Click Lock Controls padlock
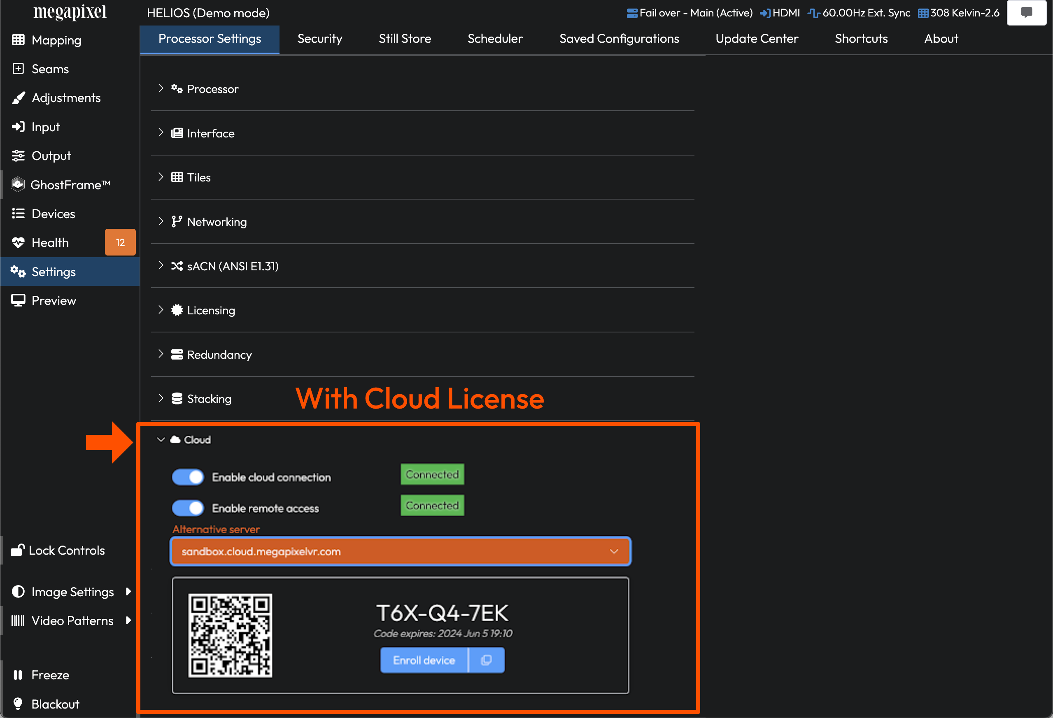1053x718 pixels. pos(18,550)
